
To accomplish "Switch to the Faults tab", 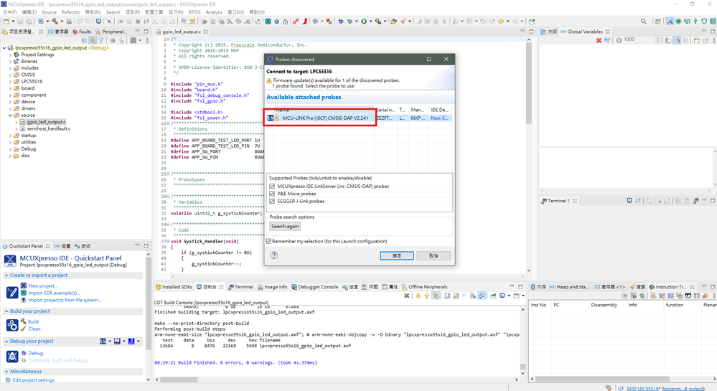I will [x=82, y=32].
